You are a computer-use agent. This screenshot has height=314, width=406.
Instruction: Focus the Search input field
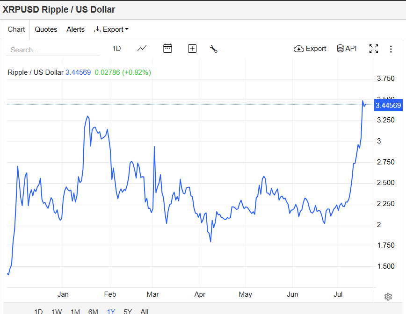53,50
